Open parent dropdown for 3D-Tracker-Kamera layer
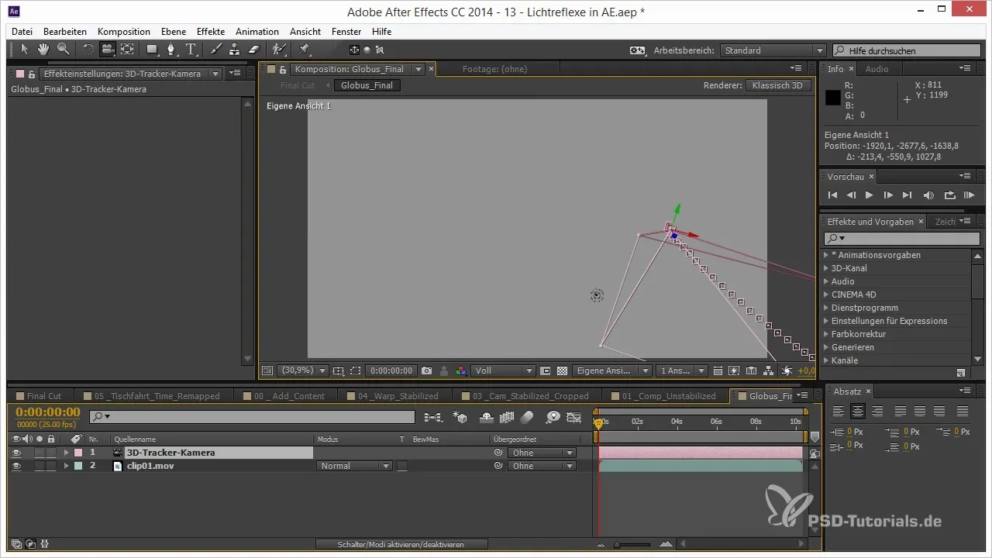Viewport: 992px width, 558px height. [x=542, y=453]
